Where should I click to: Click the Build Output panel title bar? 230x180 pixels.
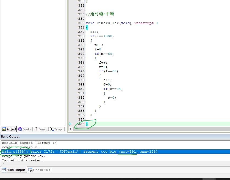tap(115, 136)
